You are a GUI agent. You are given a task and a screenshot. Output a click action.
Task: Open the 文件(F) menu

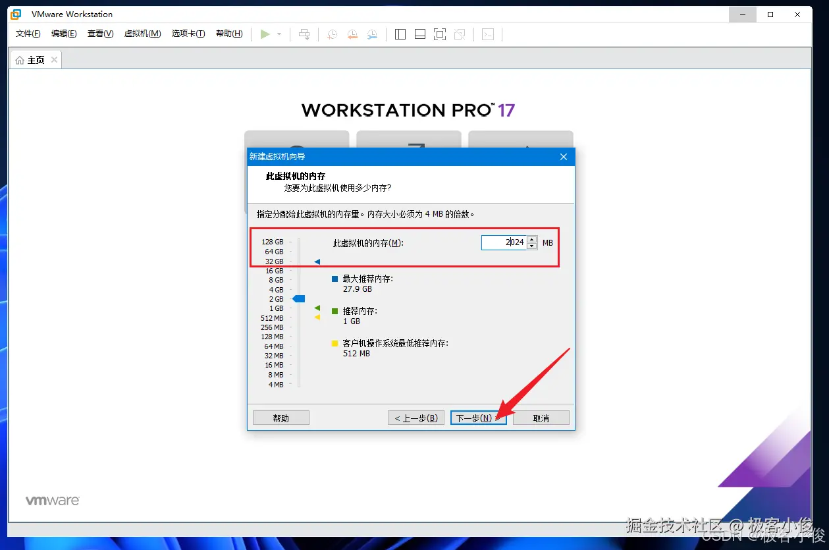point(28,34)
